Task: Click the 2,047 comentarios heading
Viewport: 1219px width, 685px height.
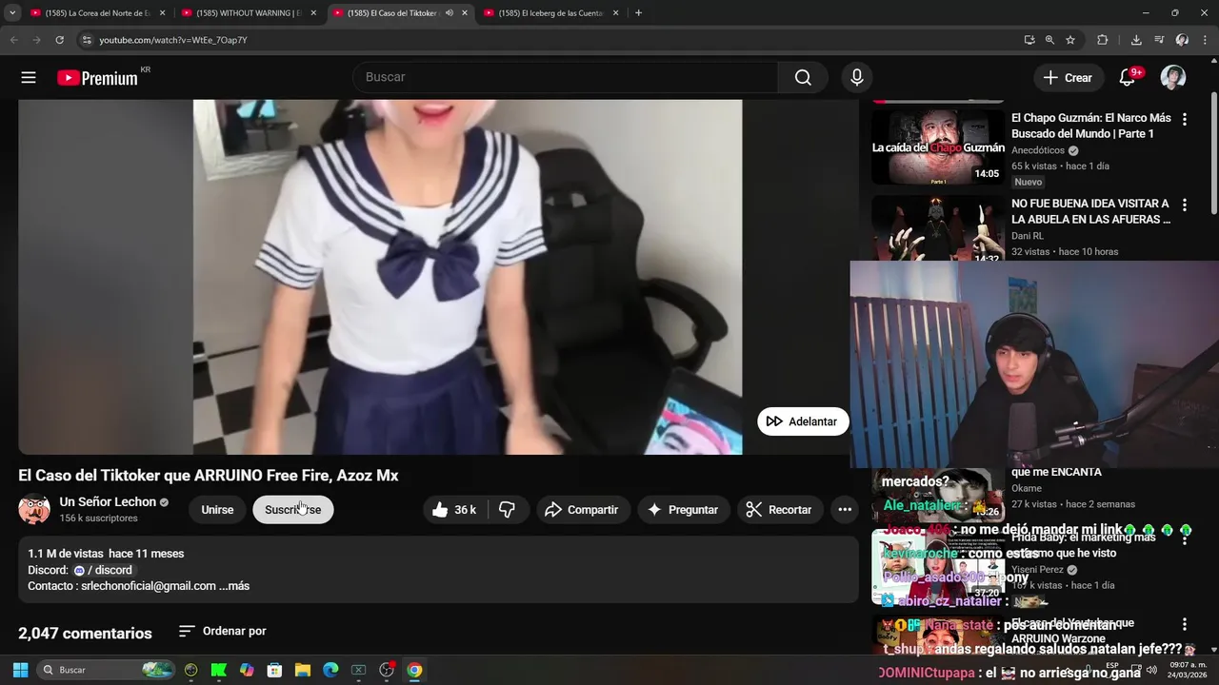Action: click(x=85, y=633)
